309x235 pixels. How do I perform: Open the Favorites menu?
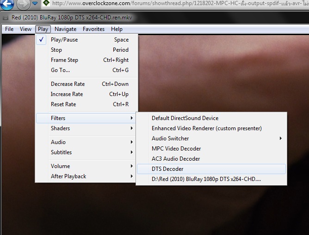[93, 29]
